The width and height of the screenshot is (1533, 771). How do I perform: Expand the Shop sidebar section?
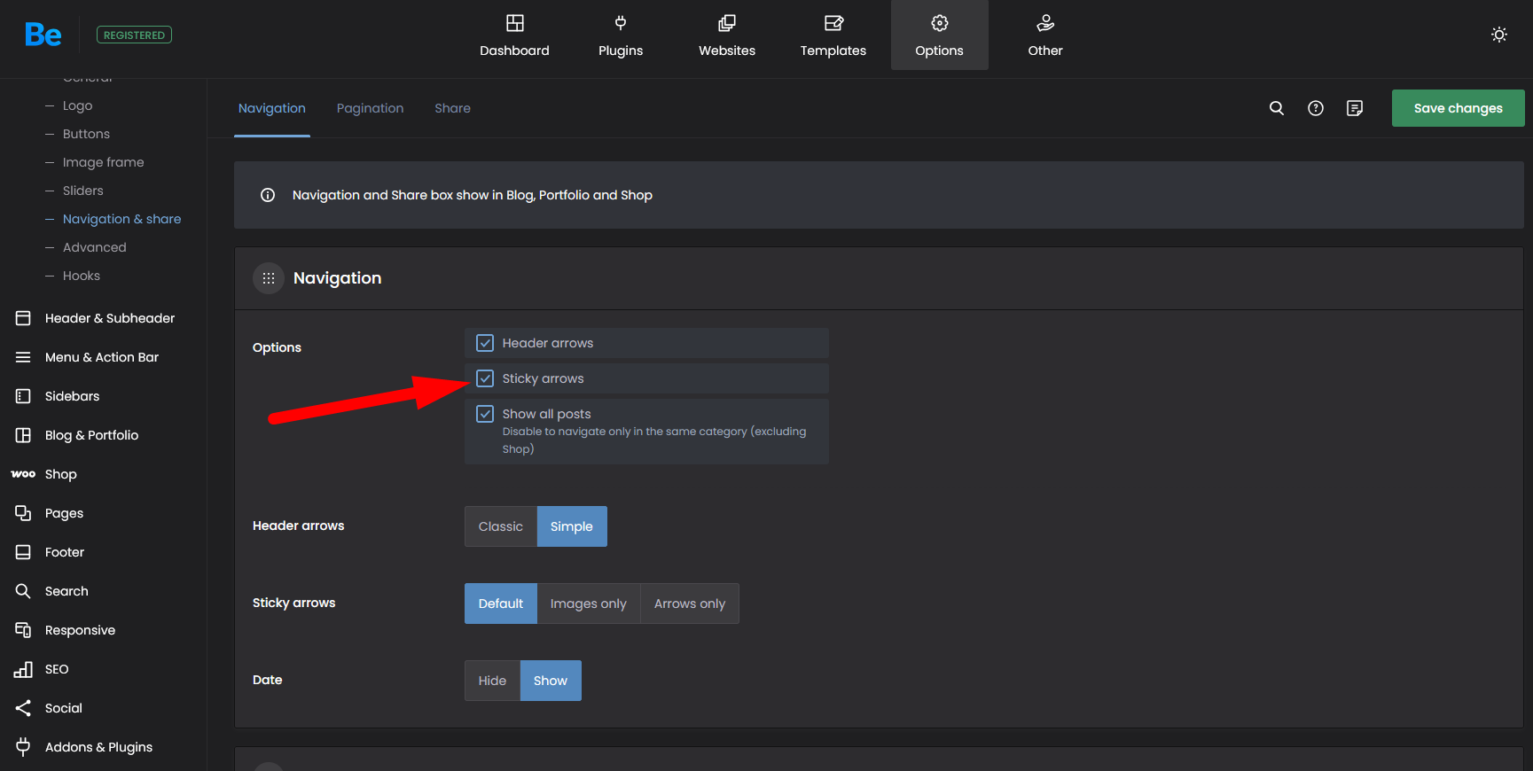pos(60,474)
